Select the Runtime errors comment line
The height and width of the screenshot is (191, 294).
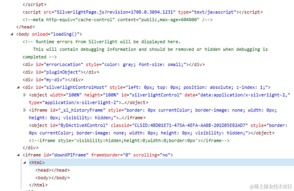(x=102, y=42)
